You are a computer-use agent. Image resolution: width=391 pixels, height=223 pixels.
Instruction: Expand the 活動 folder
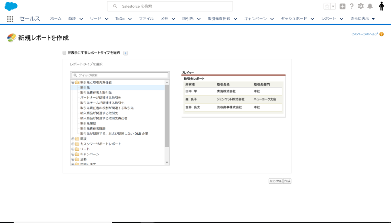(x=73, y=159)
